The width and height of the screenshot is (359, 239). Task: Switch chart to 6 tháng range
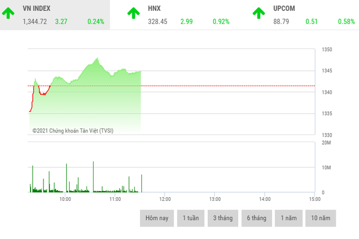256,218
